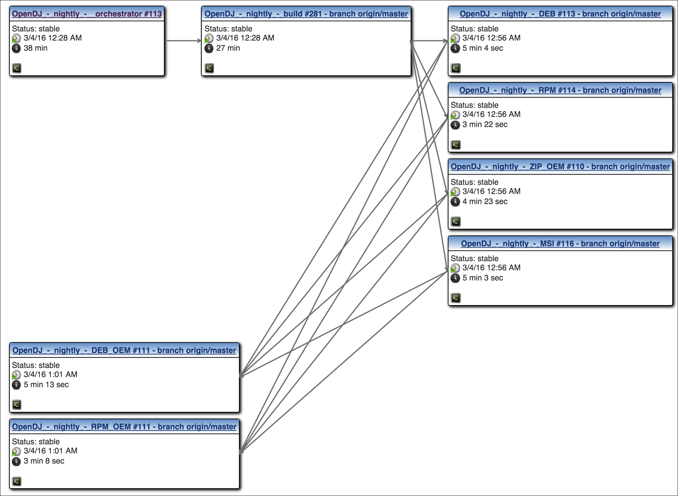This screenshot has height=496, width=678.
Task: Open the orchestrator #113 link
Action: coord(87,14)
